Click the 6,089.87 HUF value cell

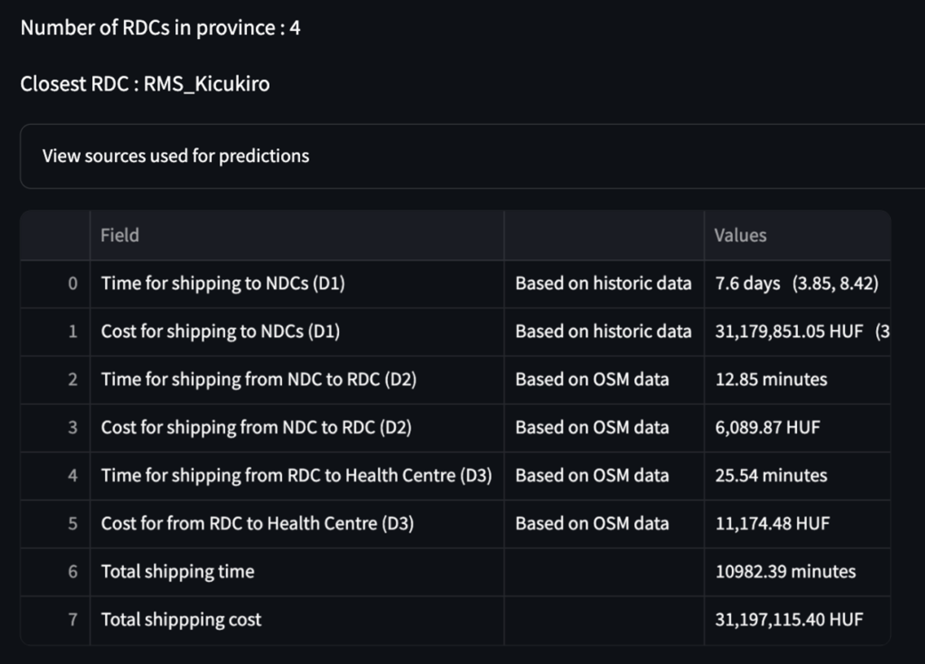click(x=798, y=428)
